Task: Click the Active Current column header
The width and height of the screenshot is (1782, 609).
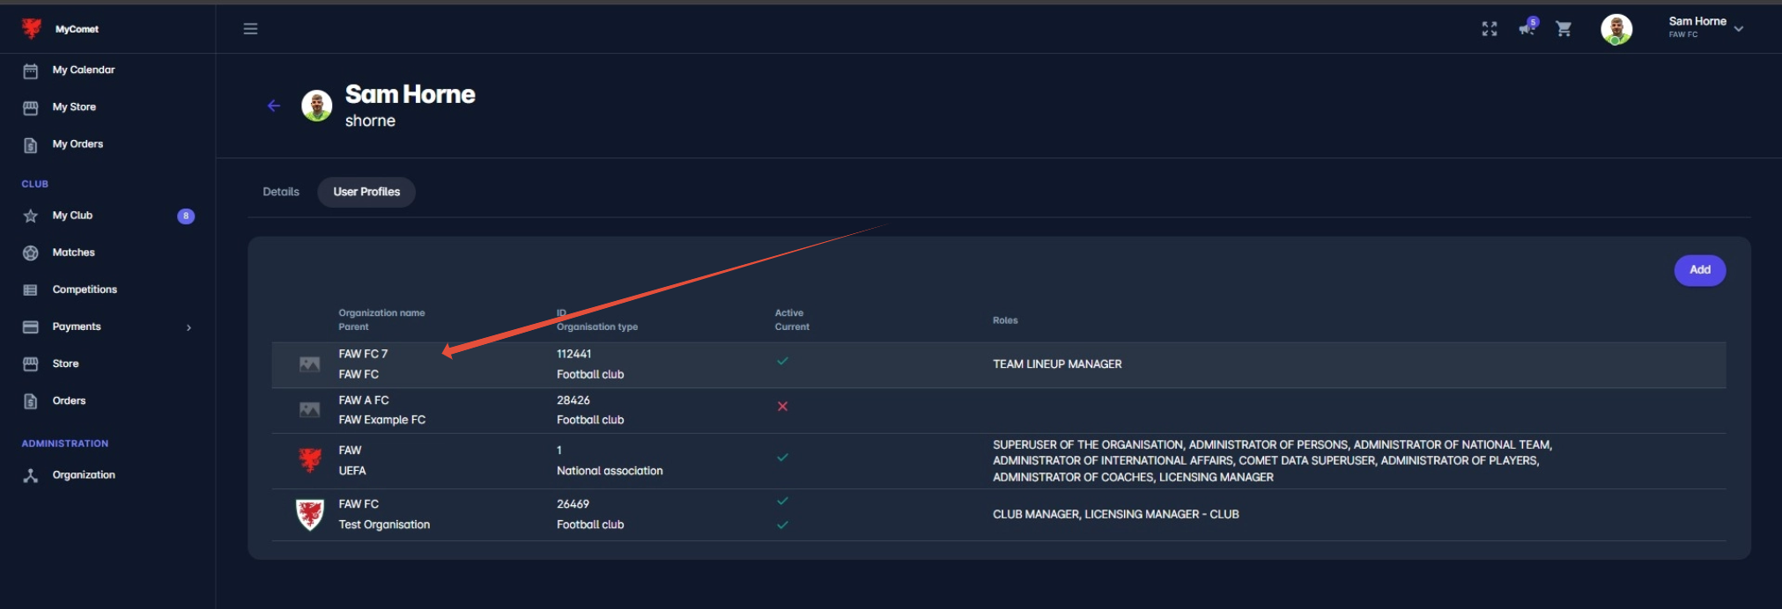Action: click(x=792, y=319)
